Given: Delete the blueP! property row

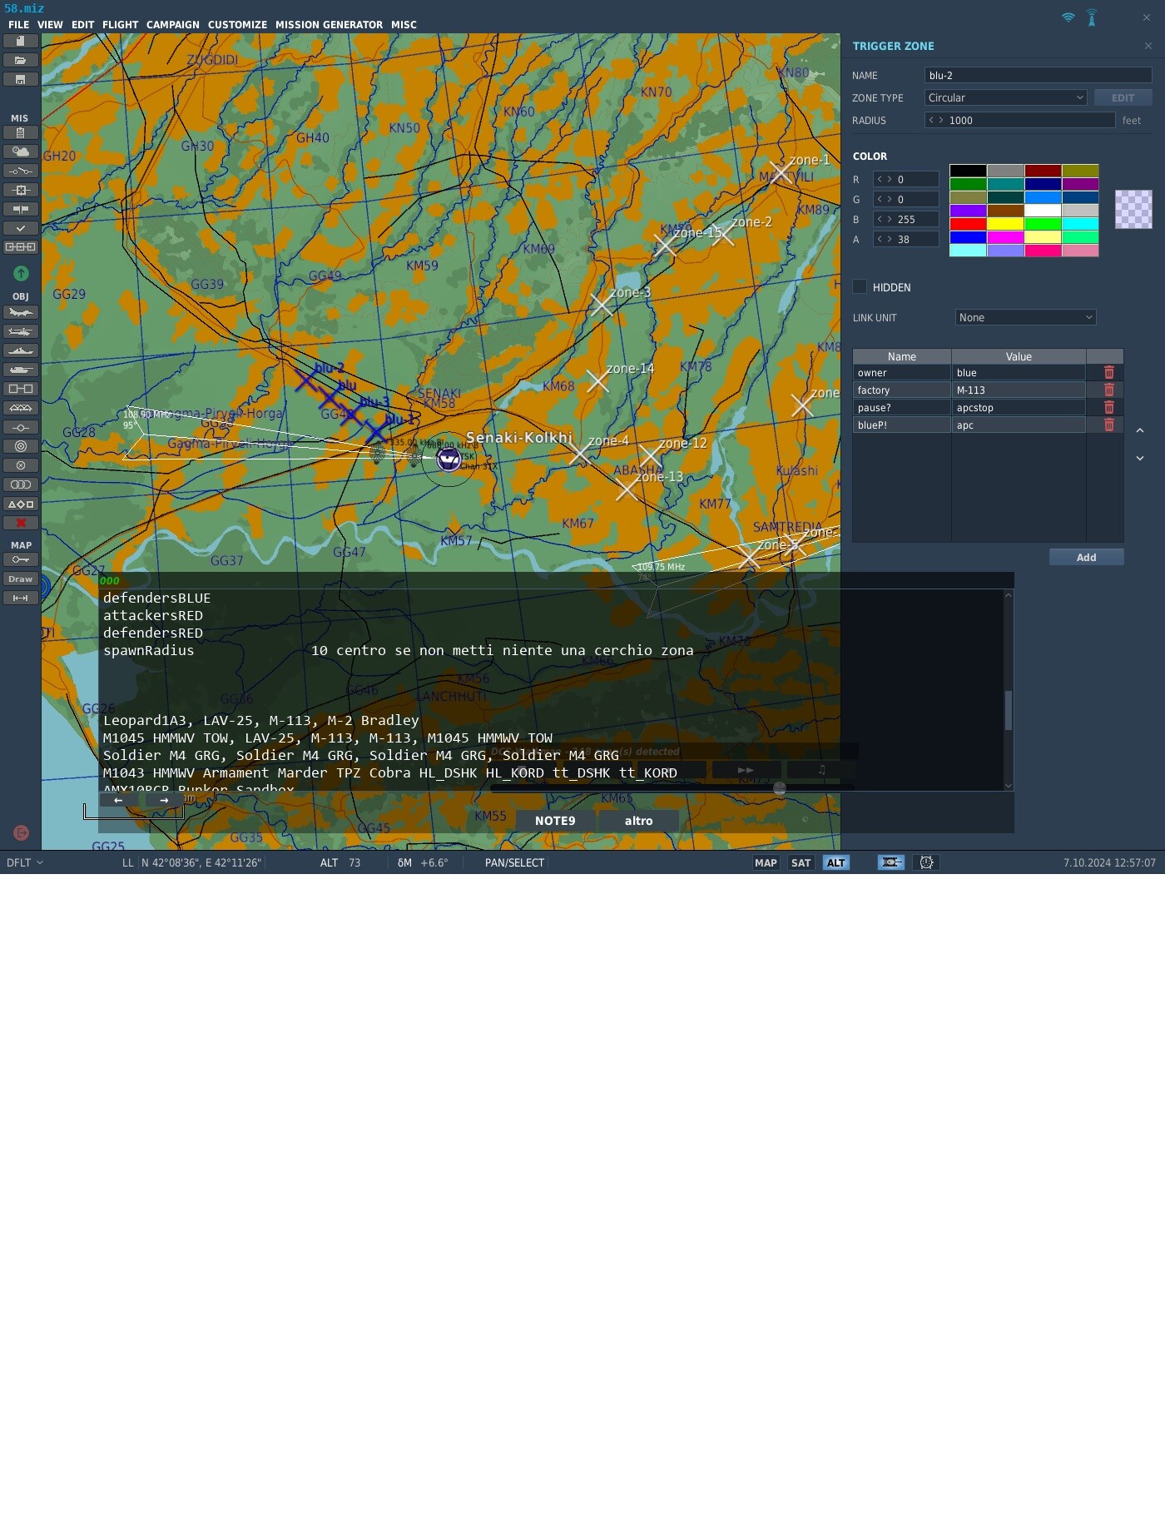Looking at the screenshot, I should pos(1108,425).
